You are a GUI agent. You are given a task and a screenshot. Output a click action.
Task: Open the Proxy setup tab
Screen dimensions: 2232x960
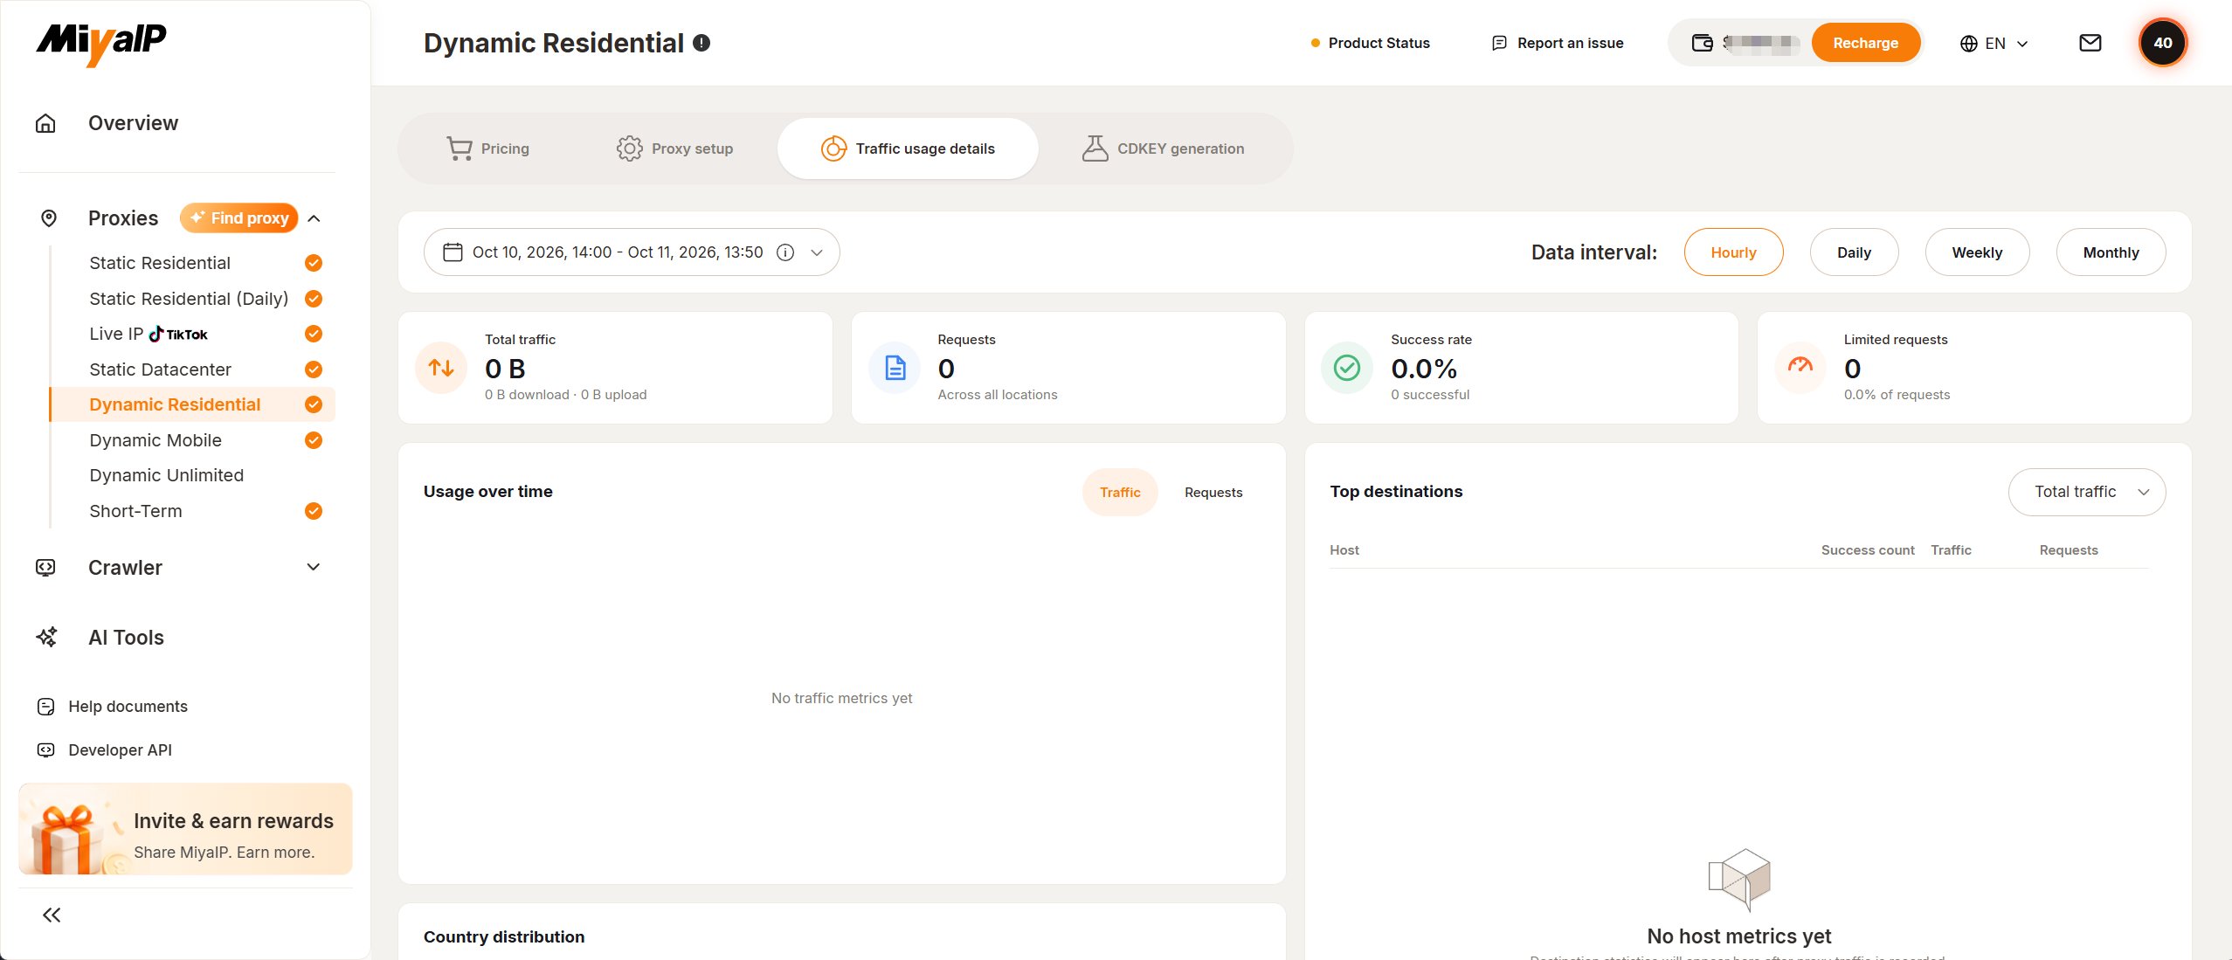pos(674,148)
